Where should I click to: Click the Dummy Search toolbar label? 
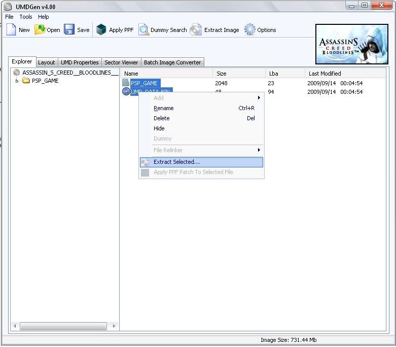click(x=169, y=30)
